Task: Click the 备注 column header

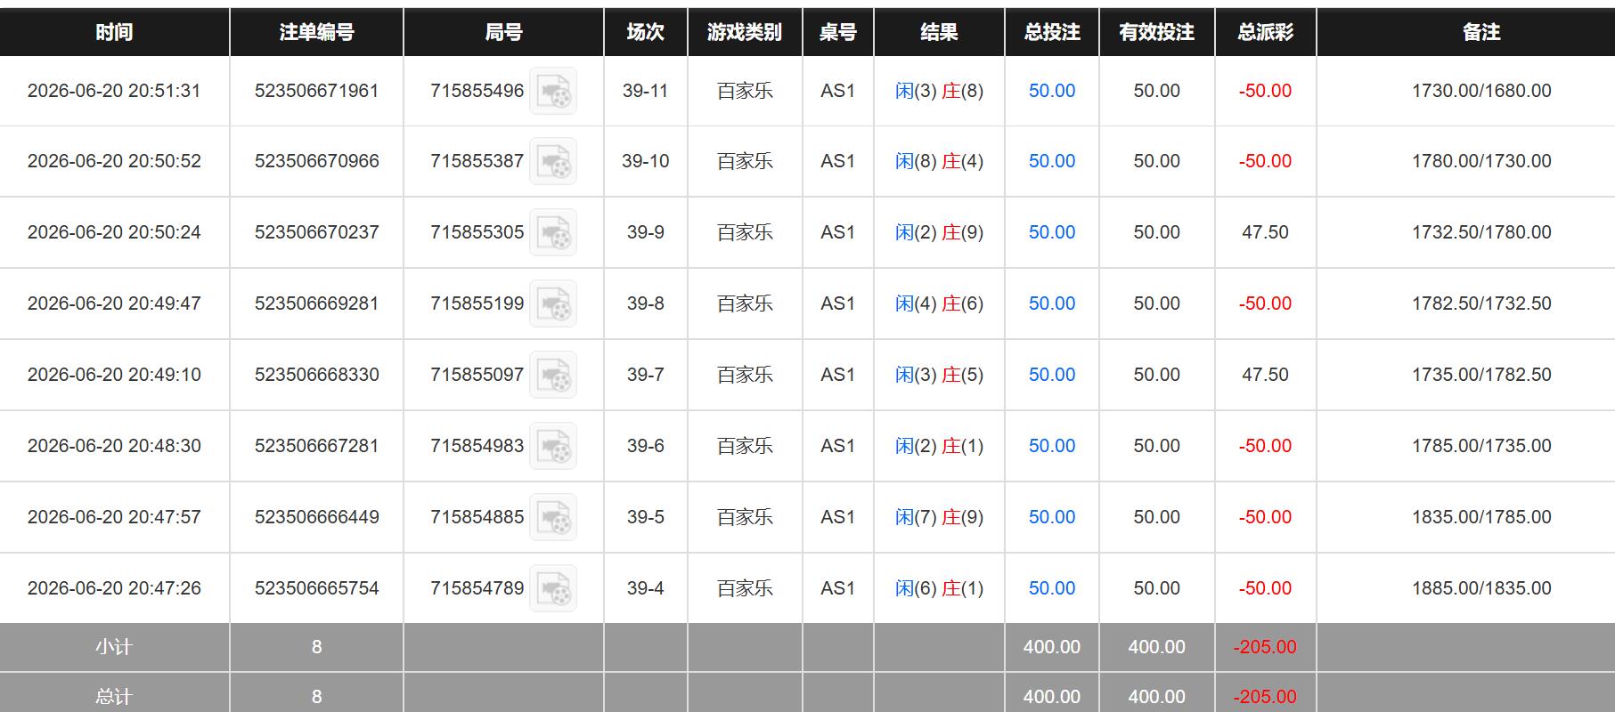Action: tap(1481, 32)
